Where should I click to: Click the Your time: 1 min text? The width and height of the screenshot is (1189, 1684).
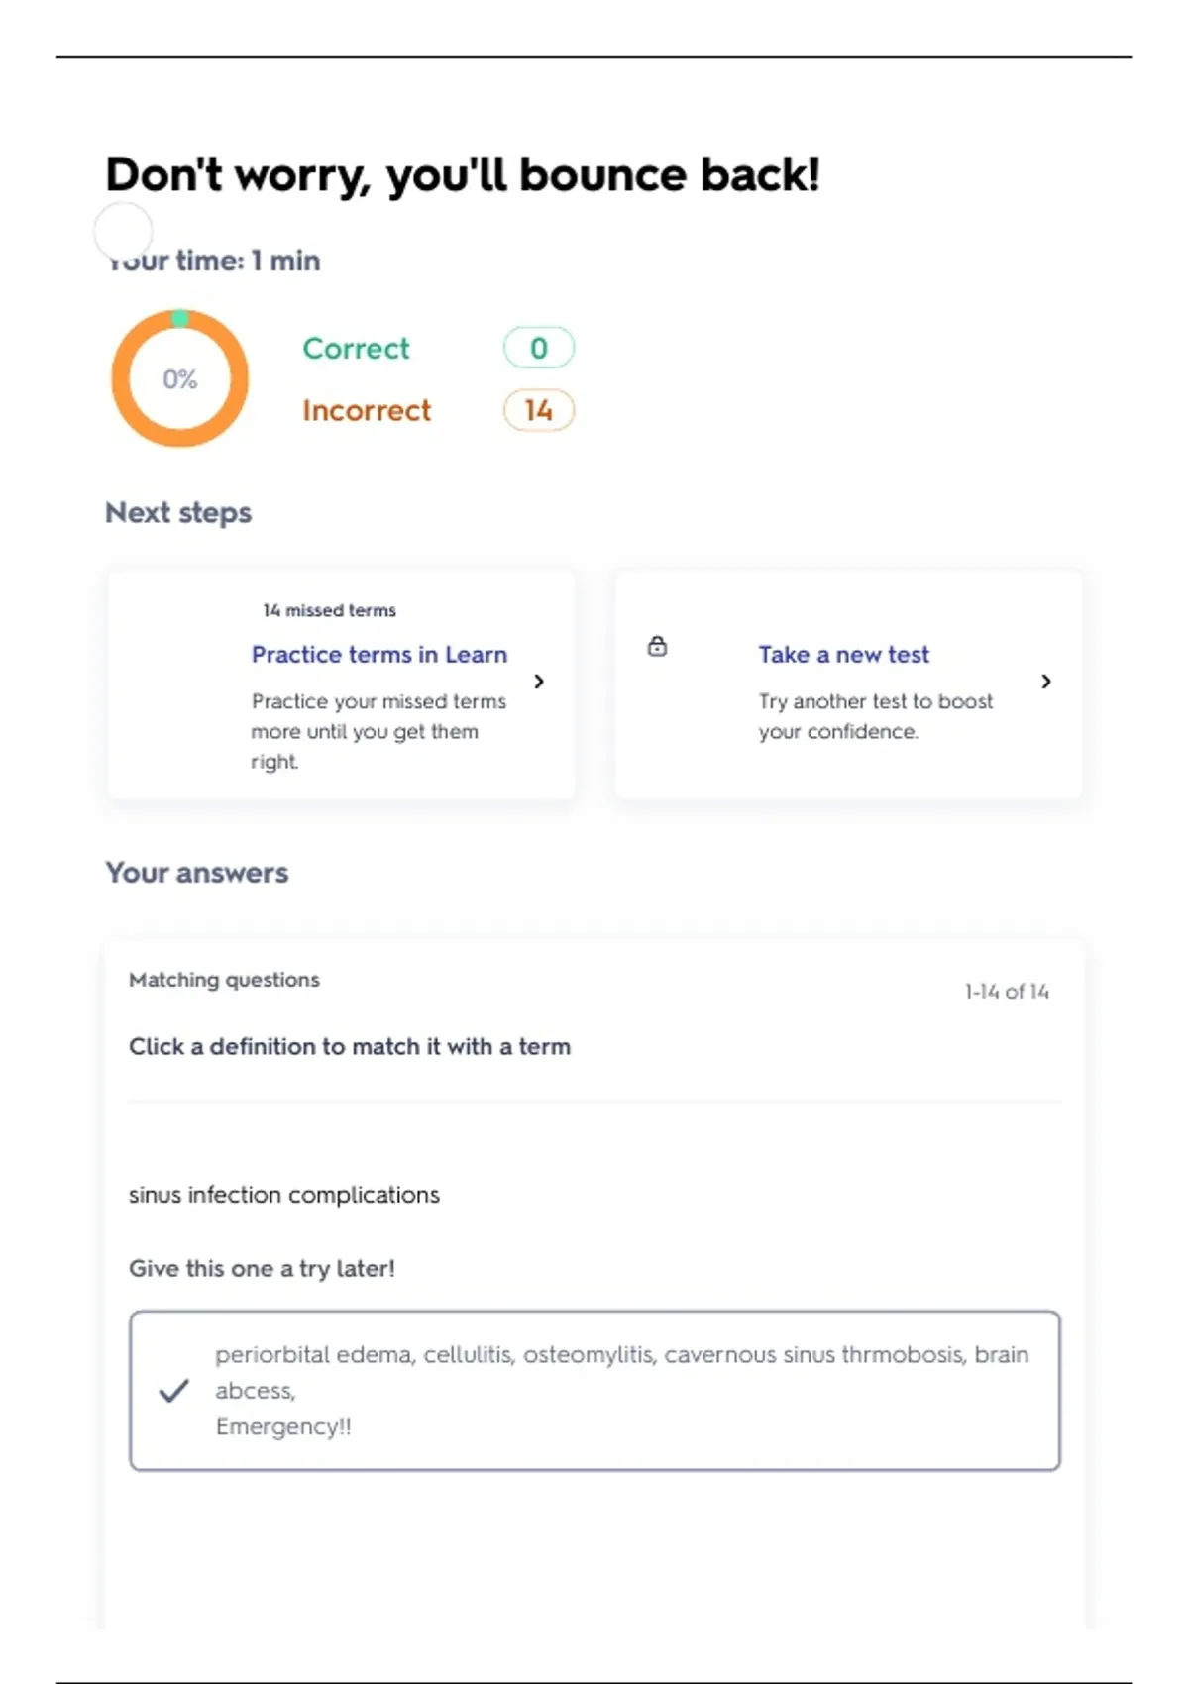[x=214, y=261]
